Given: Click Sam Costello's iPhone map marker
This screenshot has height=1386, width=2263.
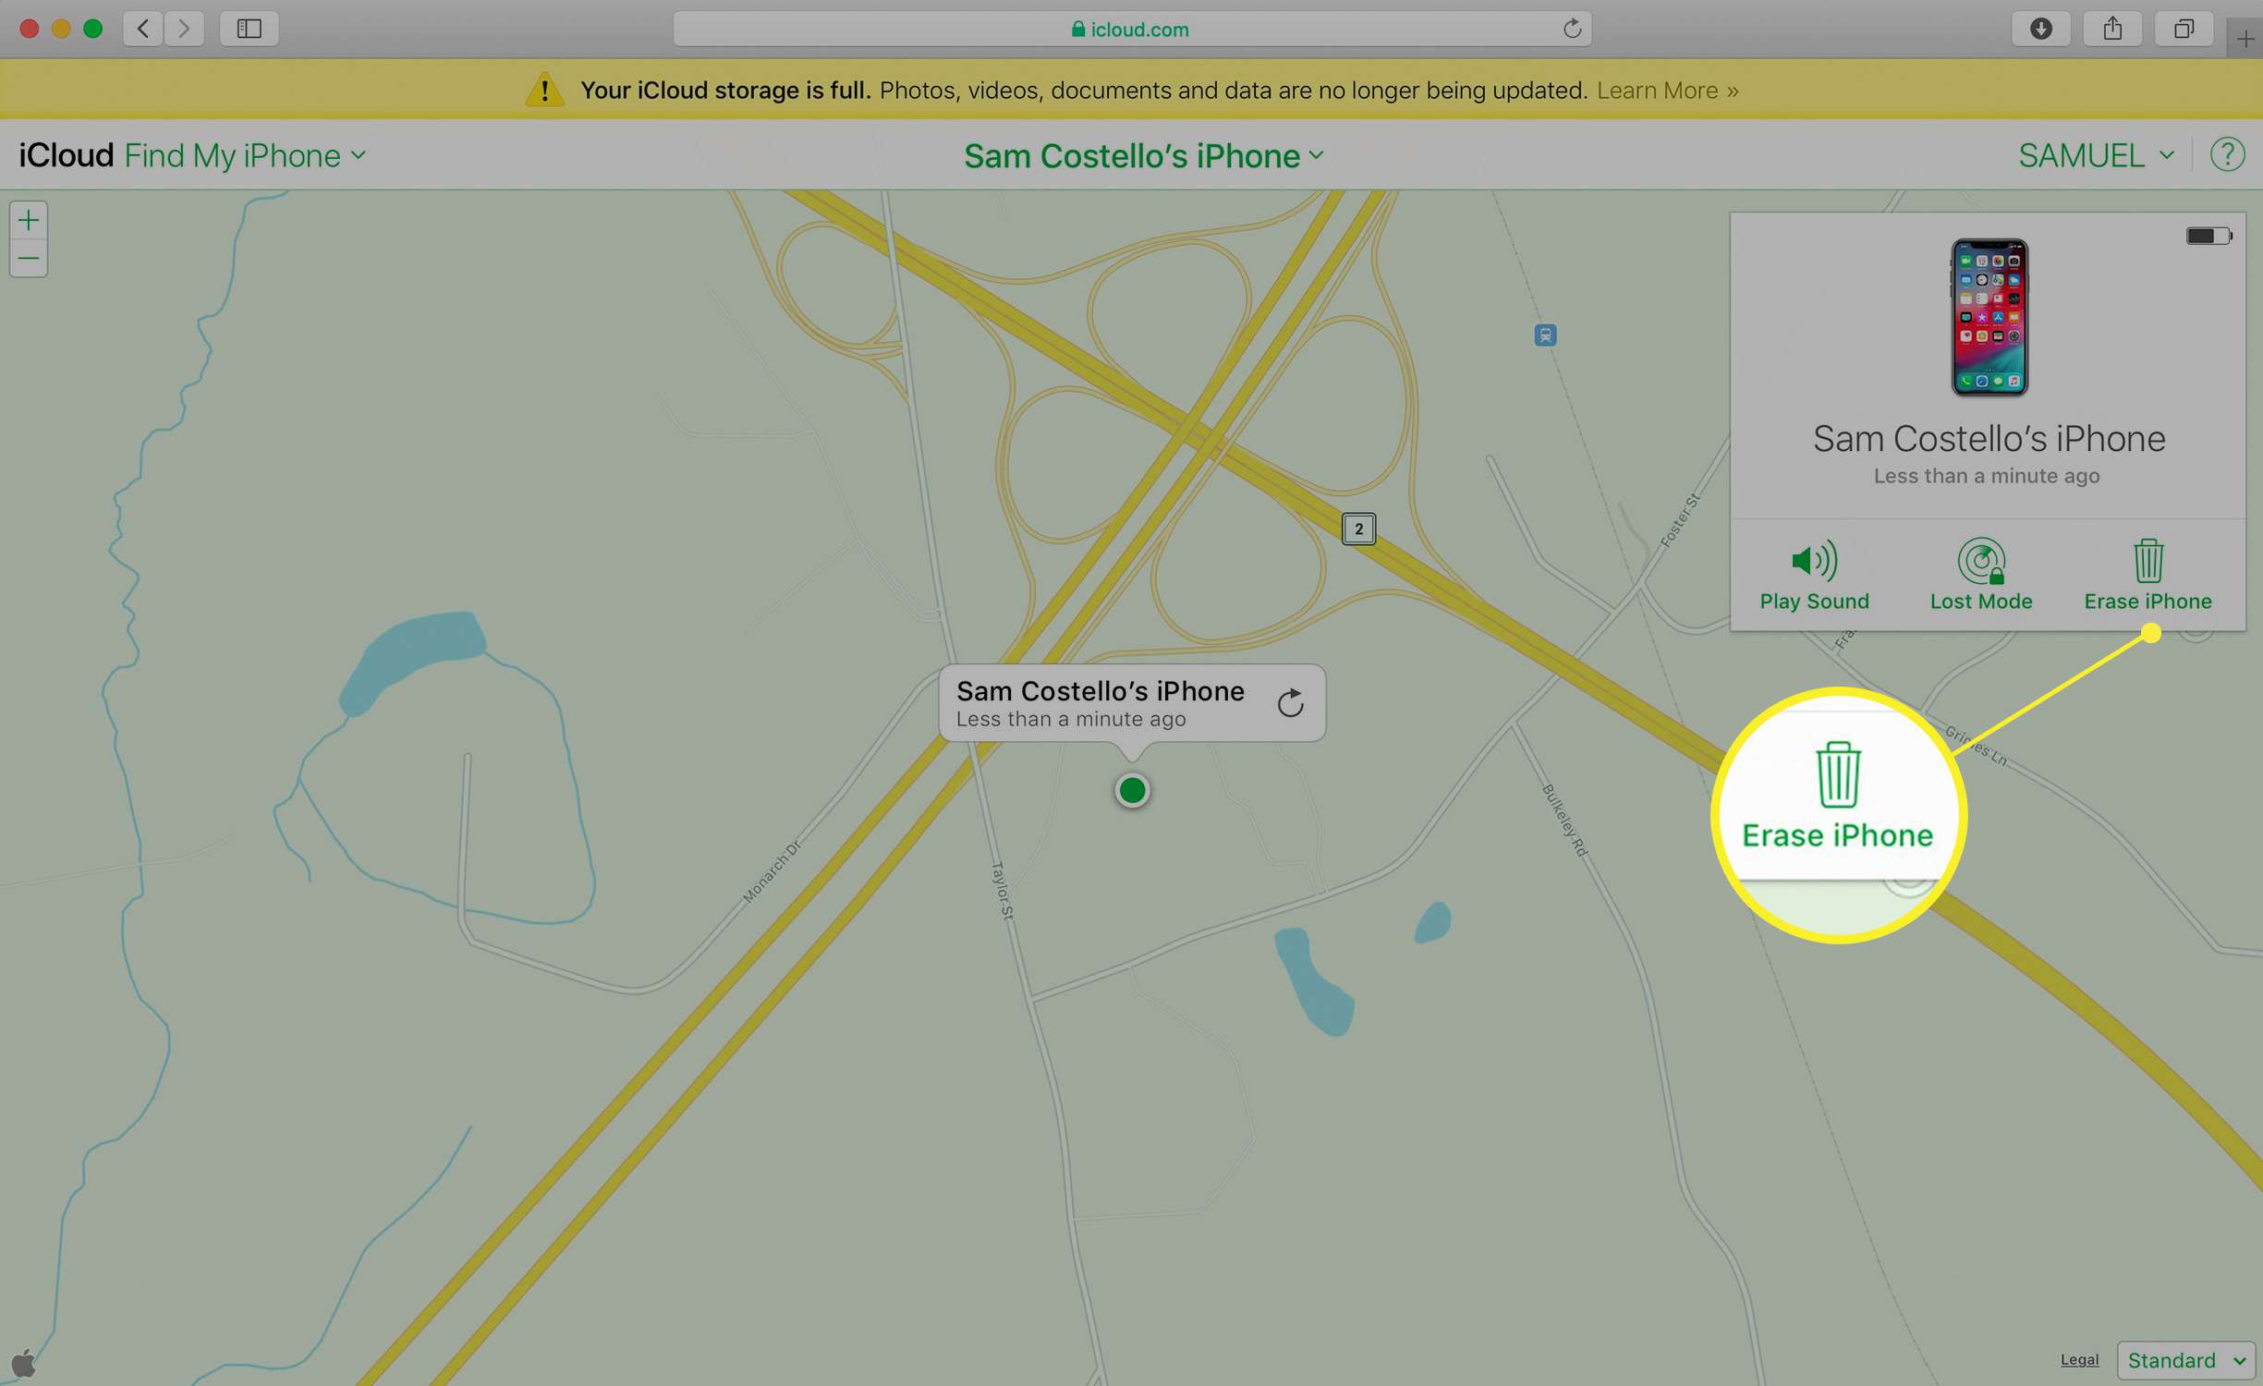Looking at the screenshot, I should [x=1131, y=789].
